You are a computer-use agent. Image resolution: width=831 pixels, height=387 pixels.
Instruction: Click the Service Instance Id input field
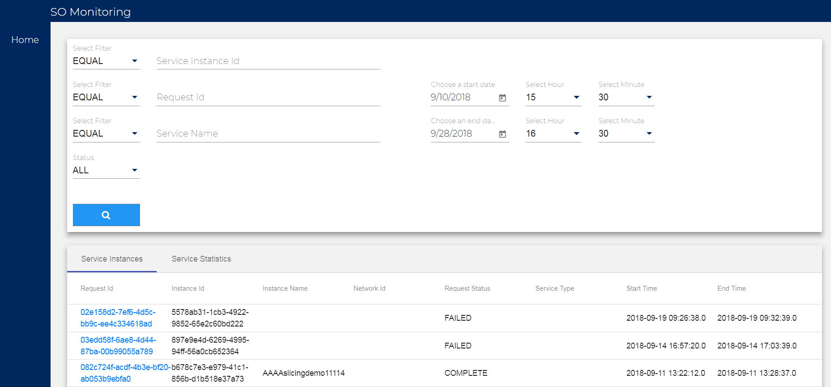point(268,61)
